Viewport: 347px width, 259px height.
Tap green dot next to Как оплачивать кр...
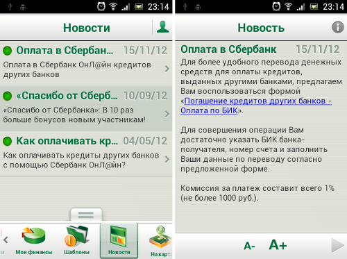point(8,141)
